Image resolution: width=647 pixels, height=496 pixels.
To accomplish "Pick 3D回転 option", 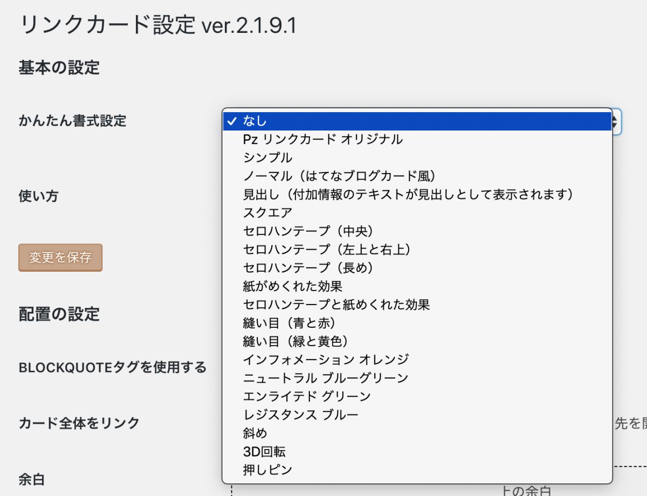I will [x=417, y=451].
